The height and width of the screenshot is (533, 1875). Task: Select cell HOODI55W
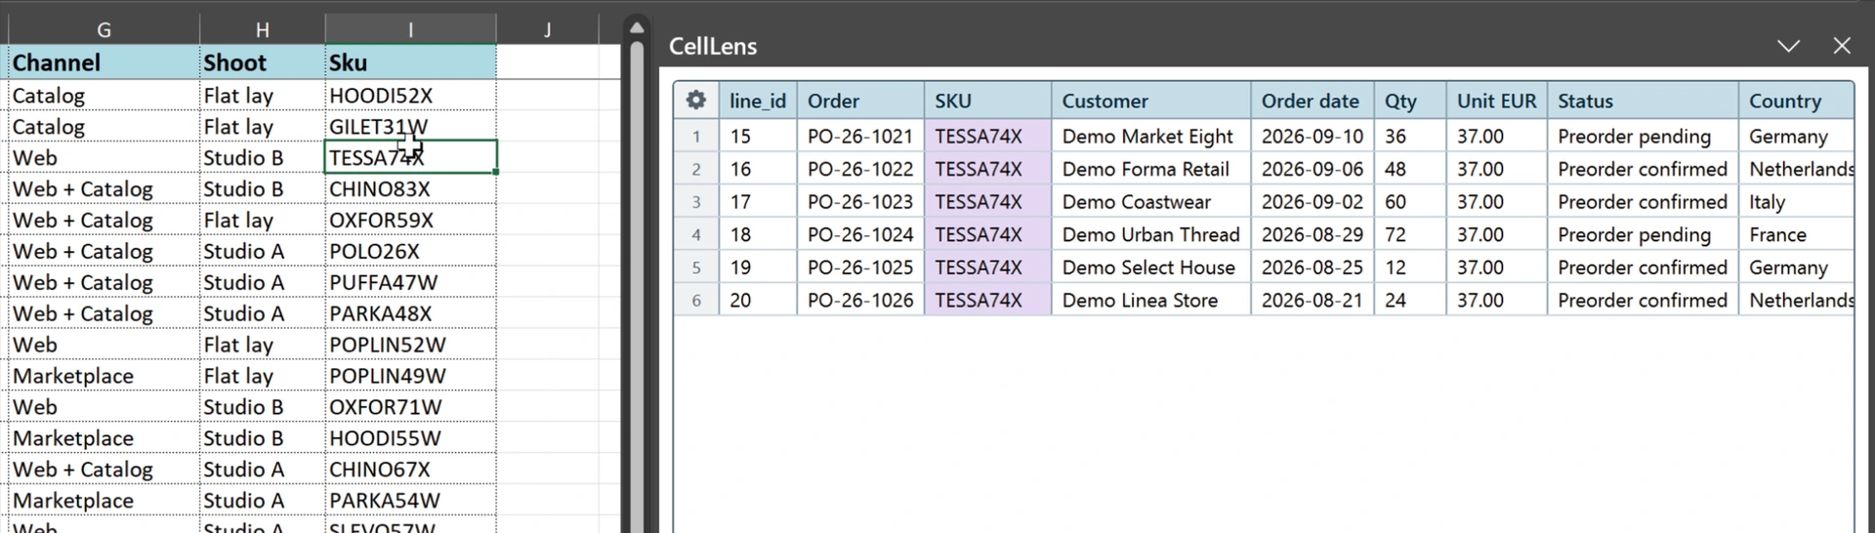point(411,438)
